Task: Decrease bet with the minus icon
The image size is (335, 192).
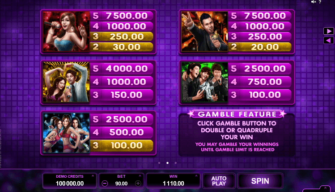Action: (x=105, y=183)
